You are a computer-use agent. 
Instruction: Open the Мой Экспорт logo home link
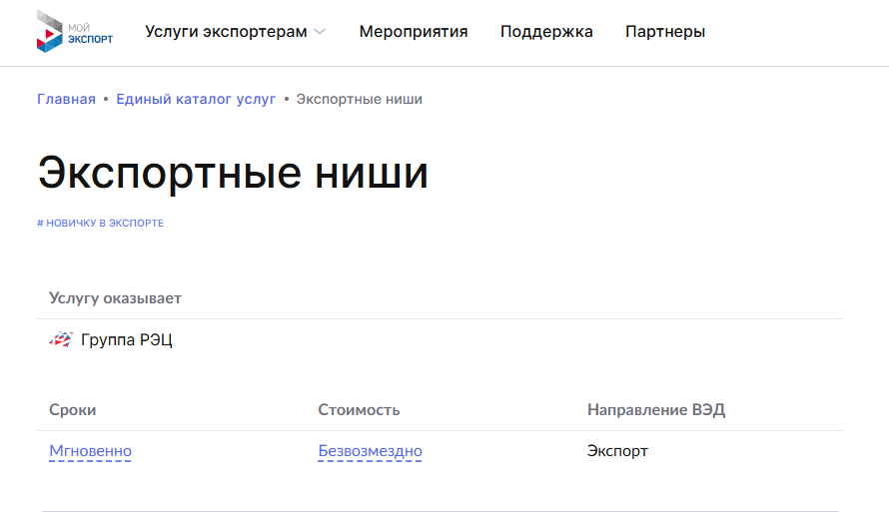tap(75, 32)
